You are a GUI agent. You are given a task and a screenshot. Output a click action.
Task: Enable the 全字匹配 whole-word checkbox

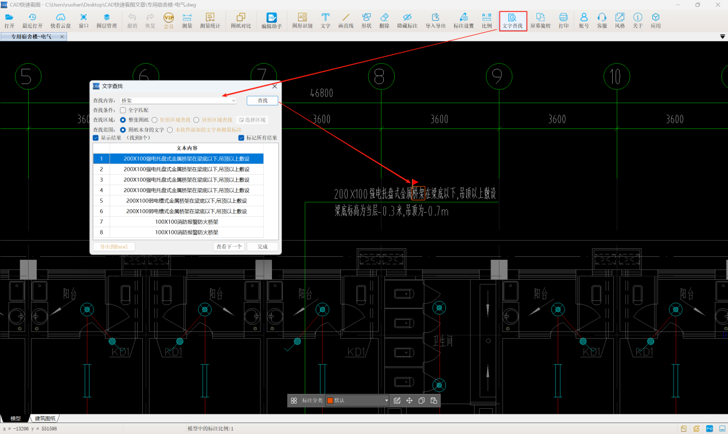click(x=123, y=110)
